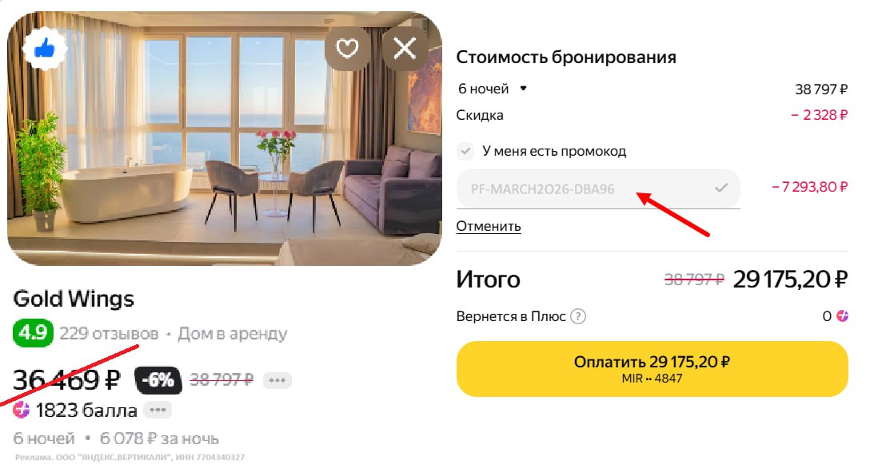The image size is (874, 468).
Task: Open the '229 отзывов' reviews link
Action: coord(109,334)
